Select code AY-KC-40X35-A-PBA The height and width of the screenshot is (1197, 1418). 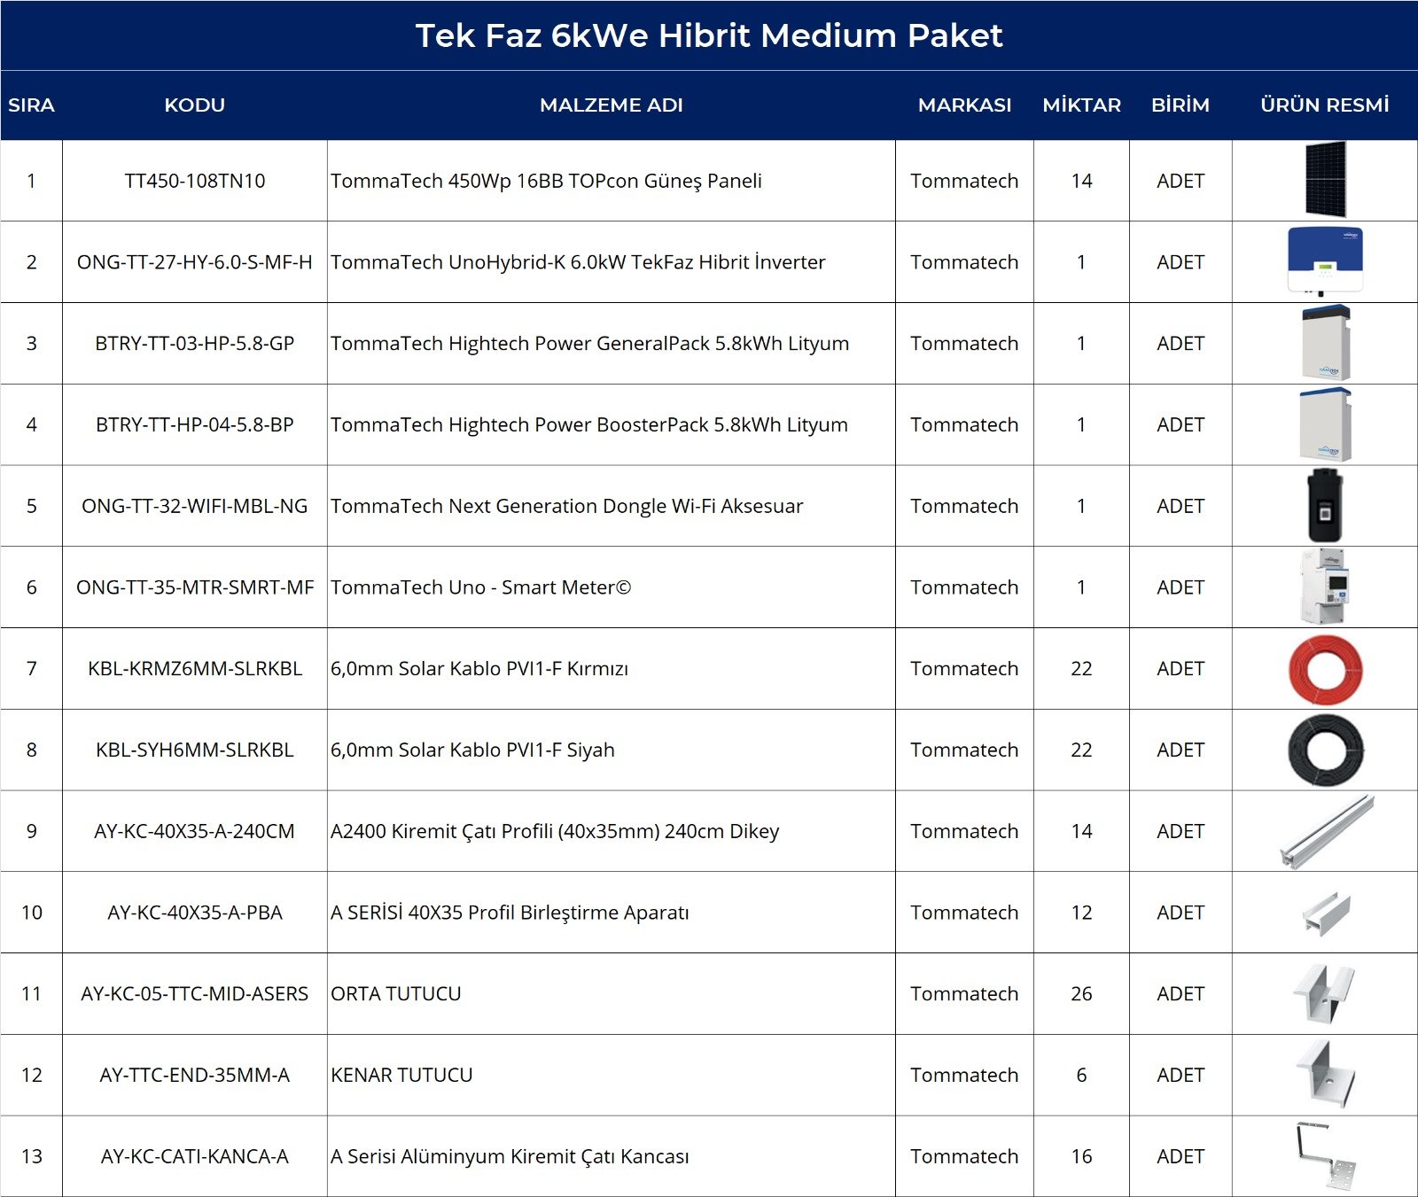coord(195,913)
